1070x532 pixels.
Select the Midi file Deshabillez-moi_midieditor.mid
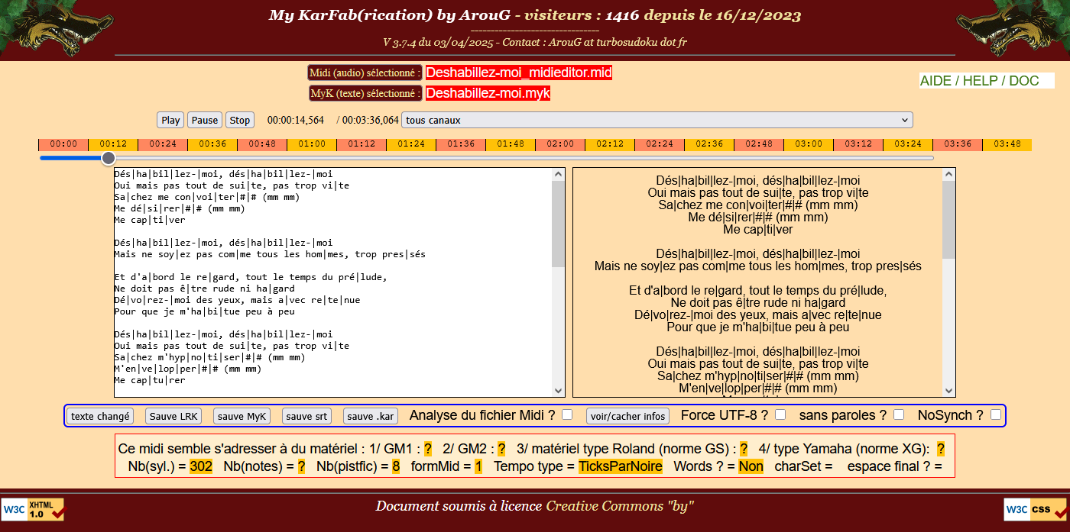tap(519, 73)
